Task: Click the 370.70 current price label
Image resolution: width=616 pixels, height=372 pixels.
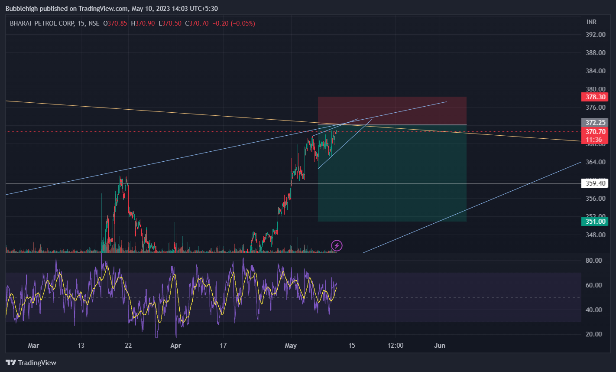Action: (x=595, y=131)
